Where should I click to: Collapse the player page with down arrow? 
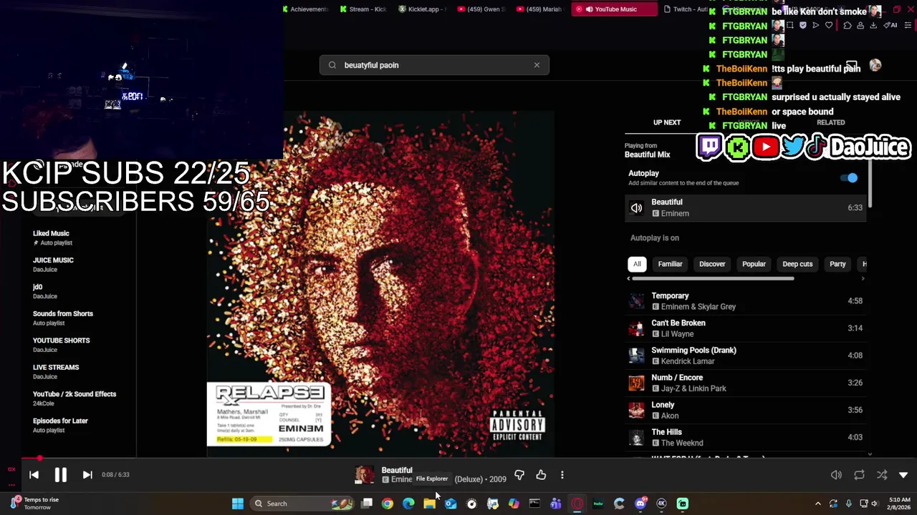(x=903, y=475)
